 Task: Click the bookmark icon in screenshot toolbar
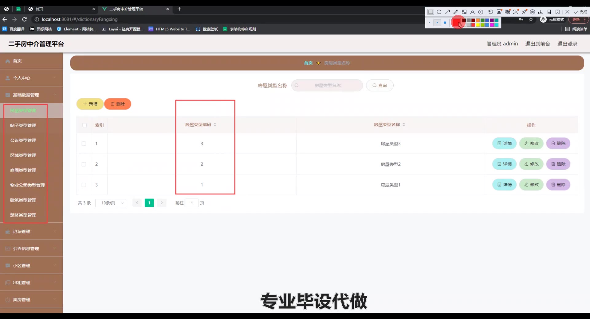pyautogui.click(x=557, y=12)
